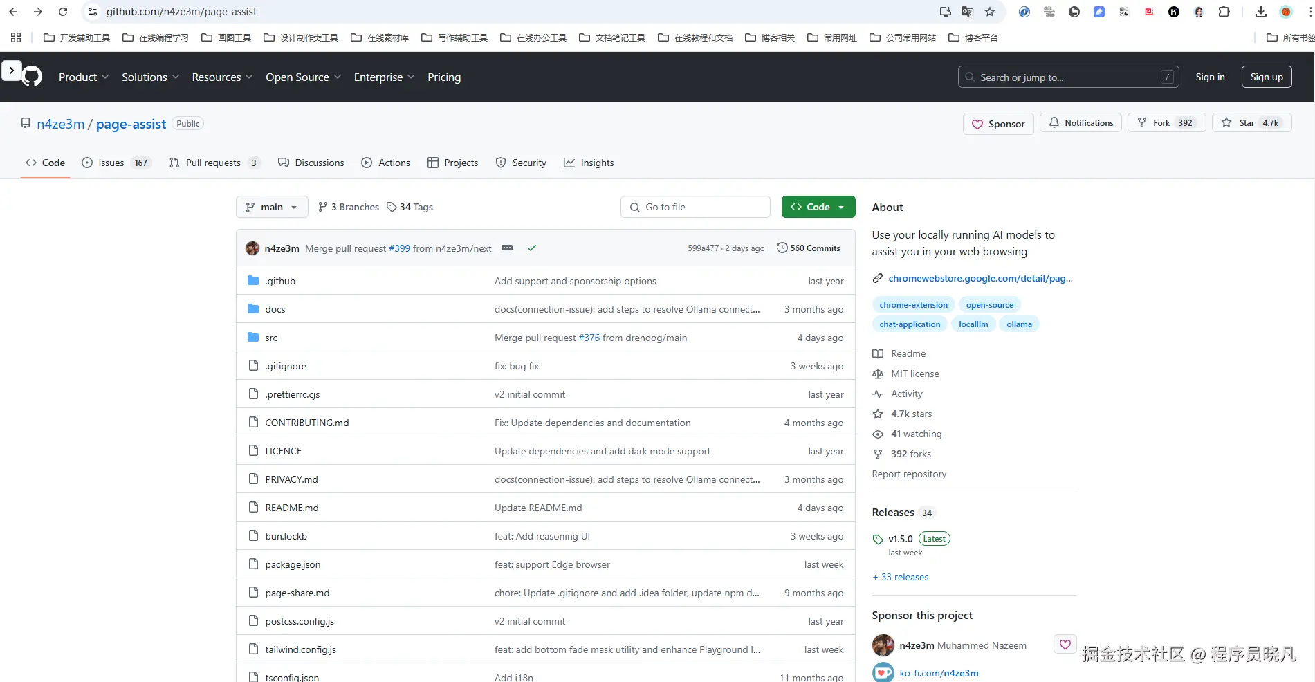Focus the Search or jump to field
This screenshot has width=1315, height=682.
(1068, 77)
